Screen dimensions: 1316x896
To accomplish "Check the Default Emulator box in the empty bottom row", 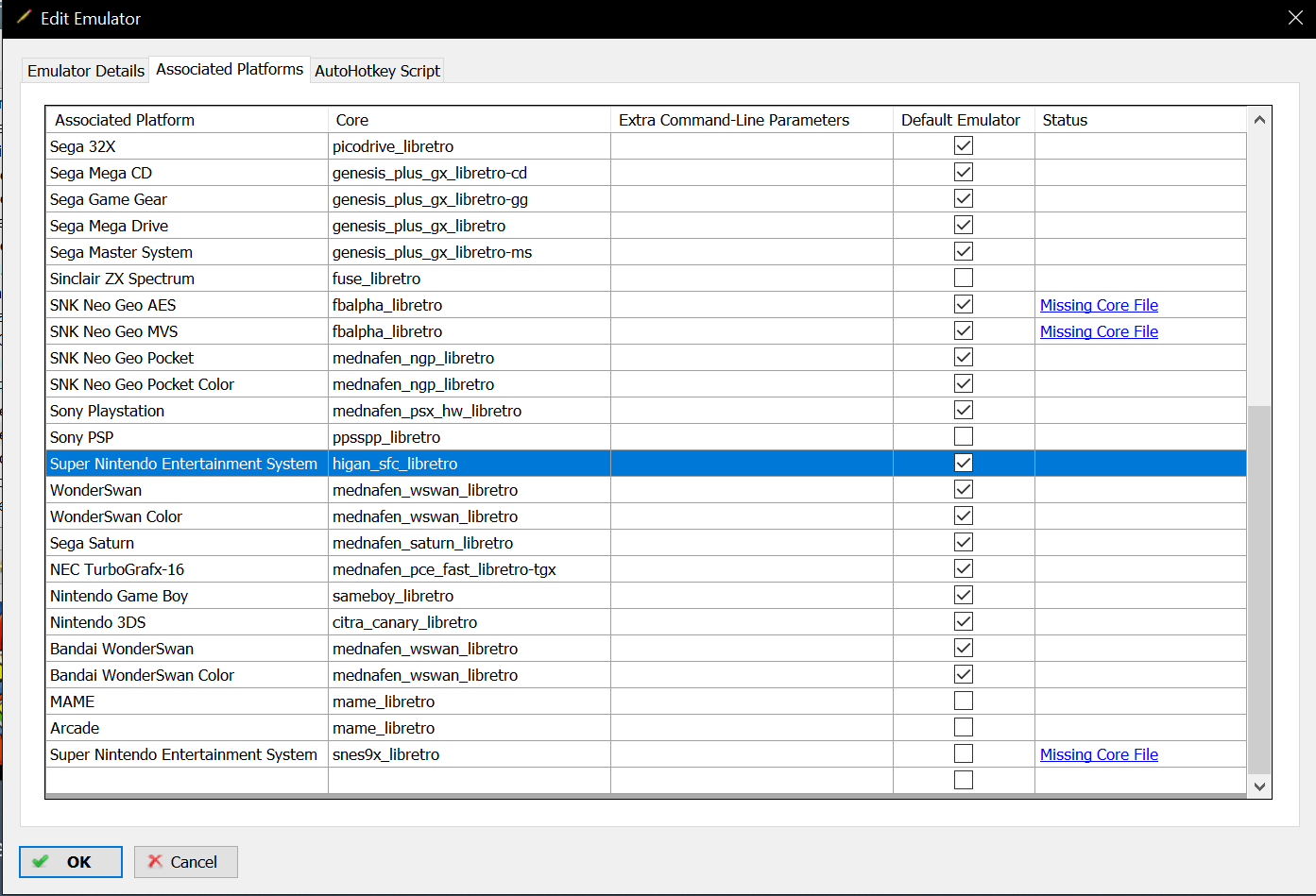I will (964, 780).
